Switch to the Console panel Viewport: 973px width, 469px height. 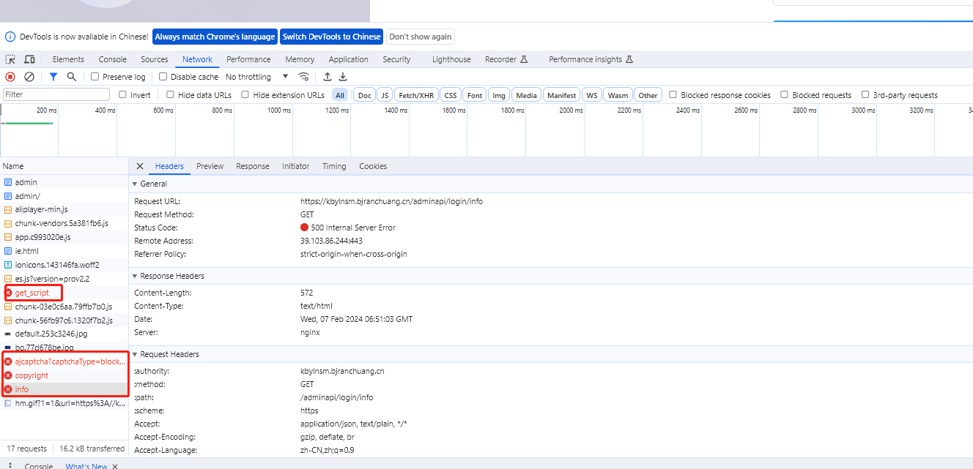point(113,59)
